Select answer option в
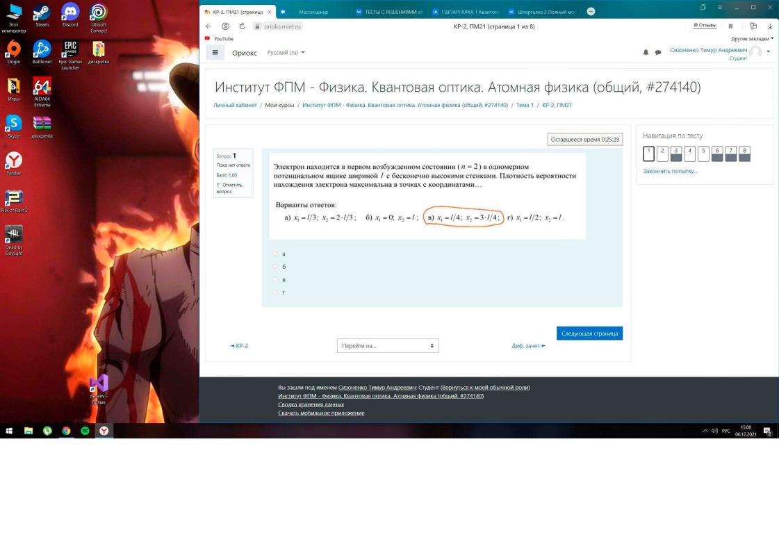Screen dimensions: 779x551 tap(275, 280)
